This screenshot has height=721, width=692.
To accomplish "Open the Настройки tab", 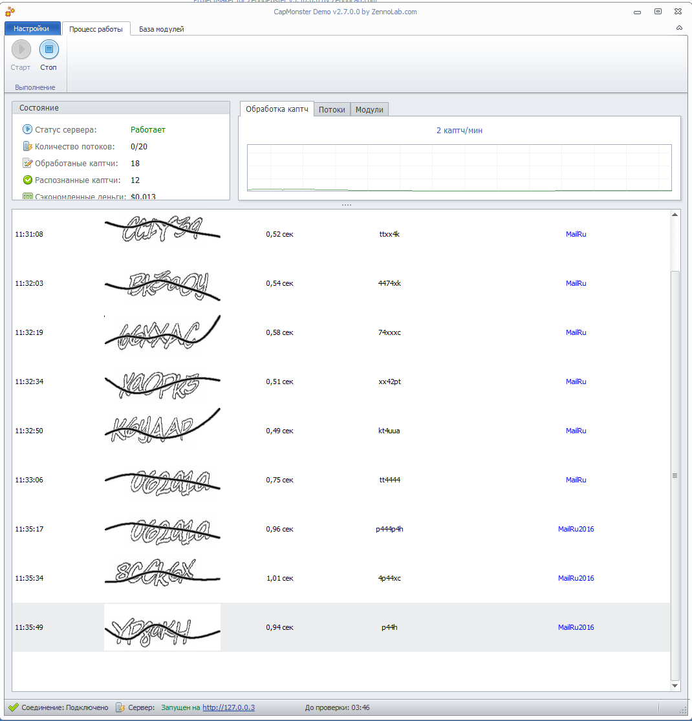I will point(32,28).
